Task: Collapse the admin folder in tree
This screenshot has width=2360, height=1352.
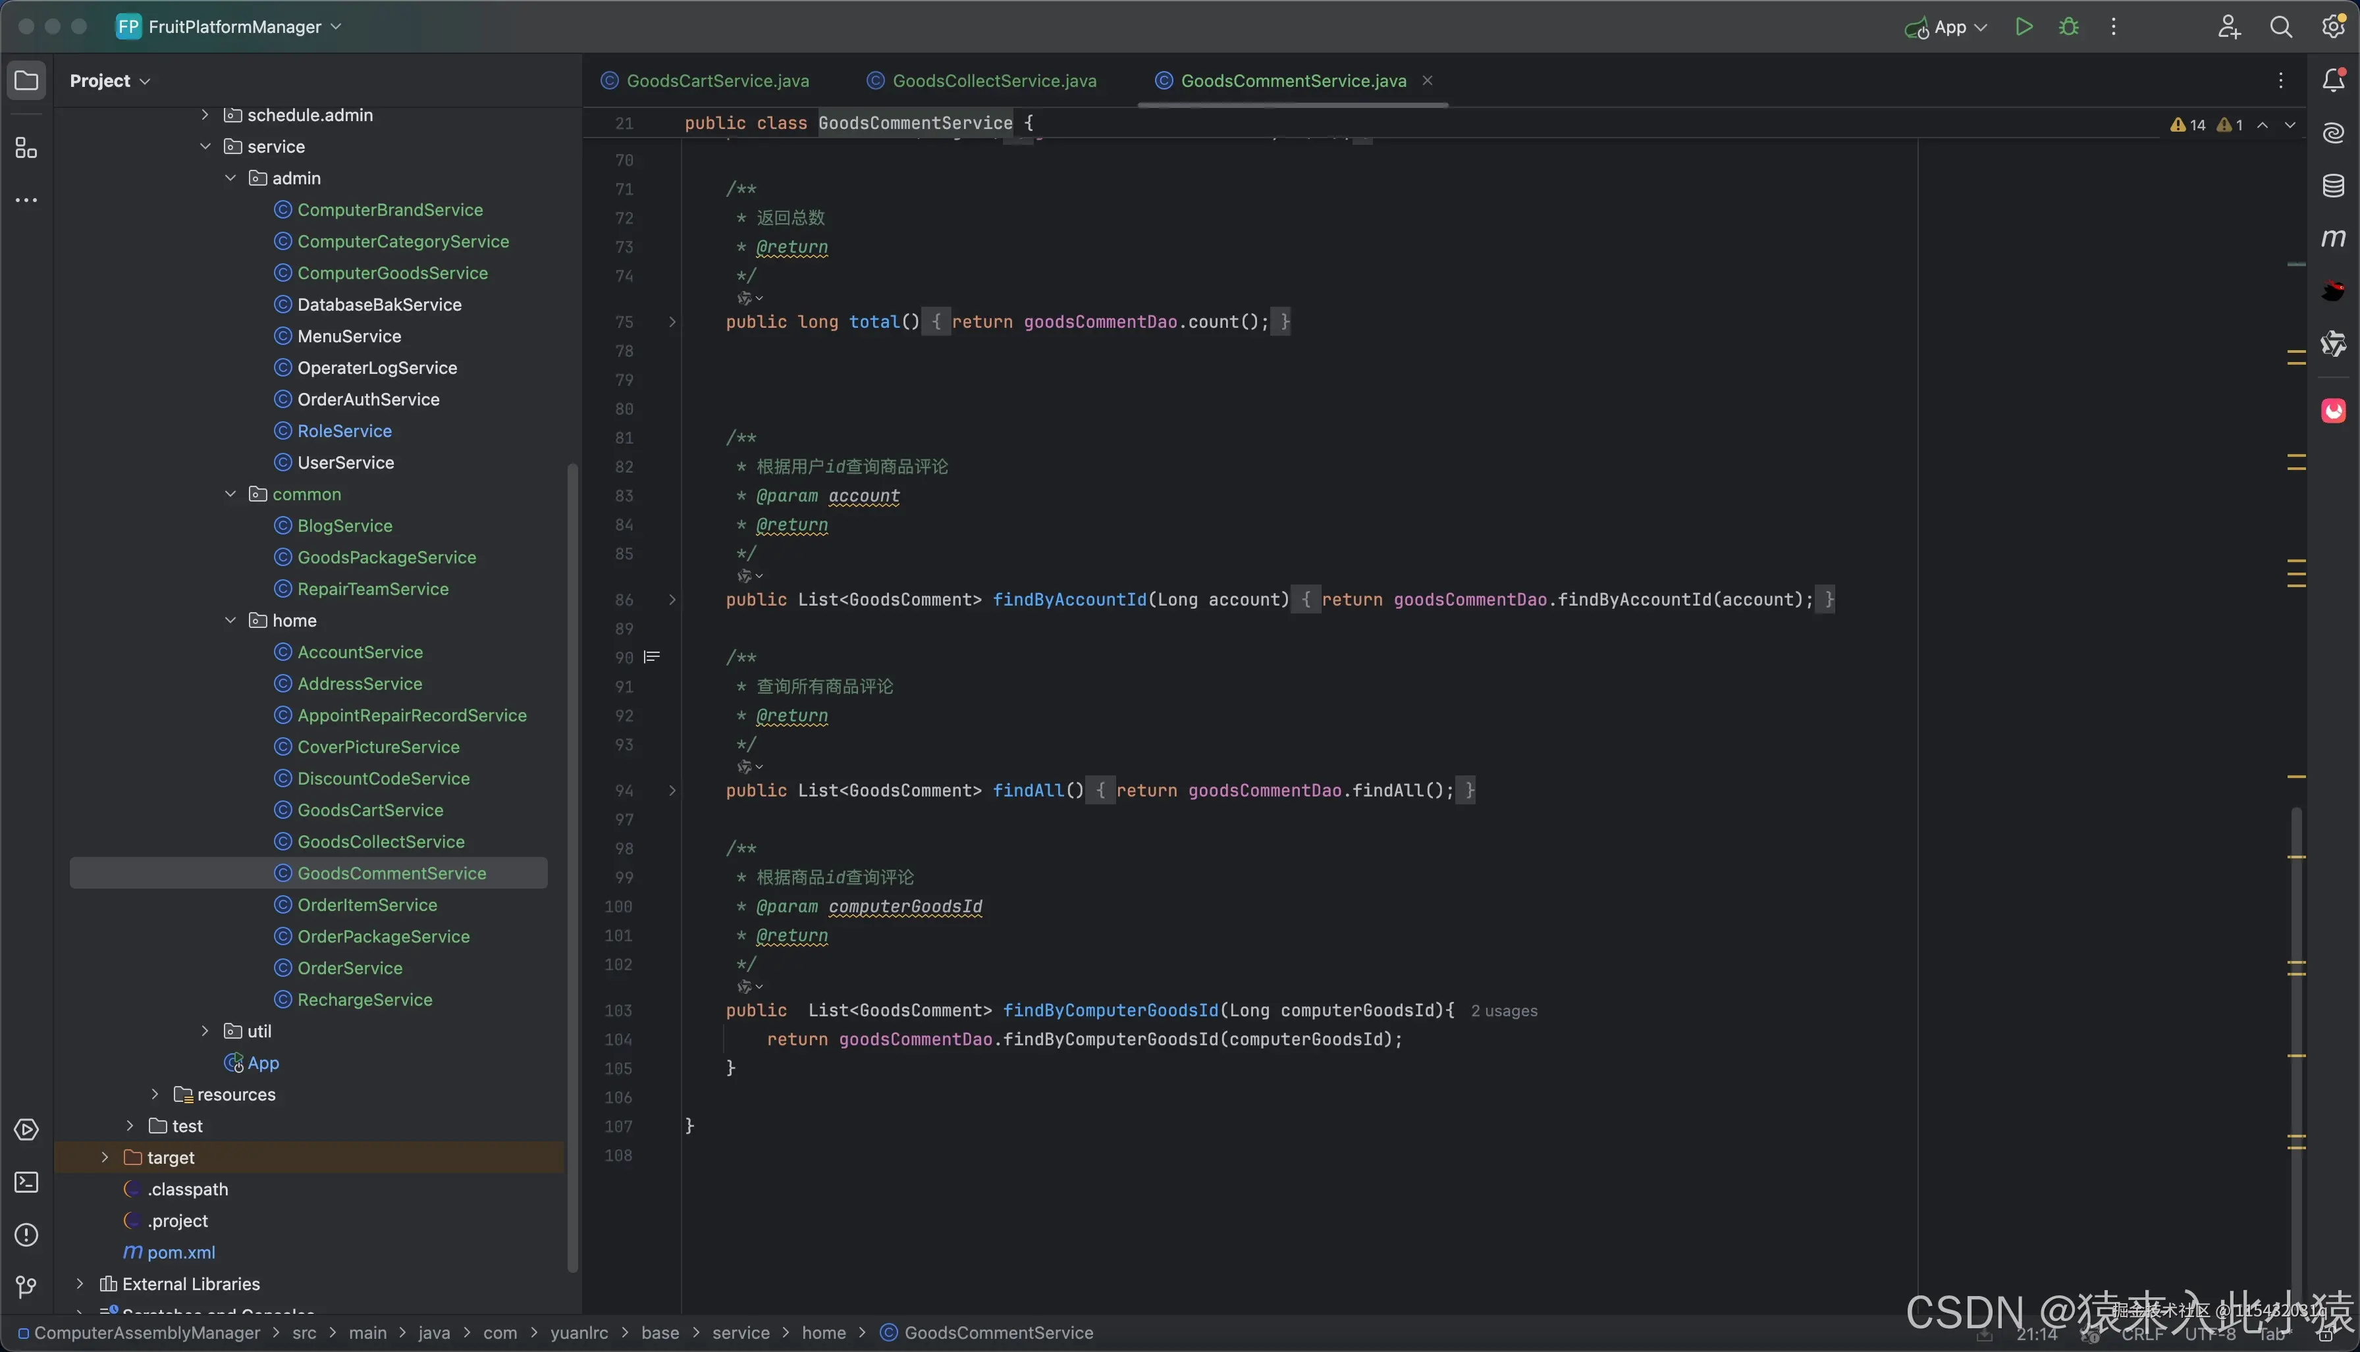Action: pyautogui.click(x=230, y=178)
